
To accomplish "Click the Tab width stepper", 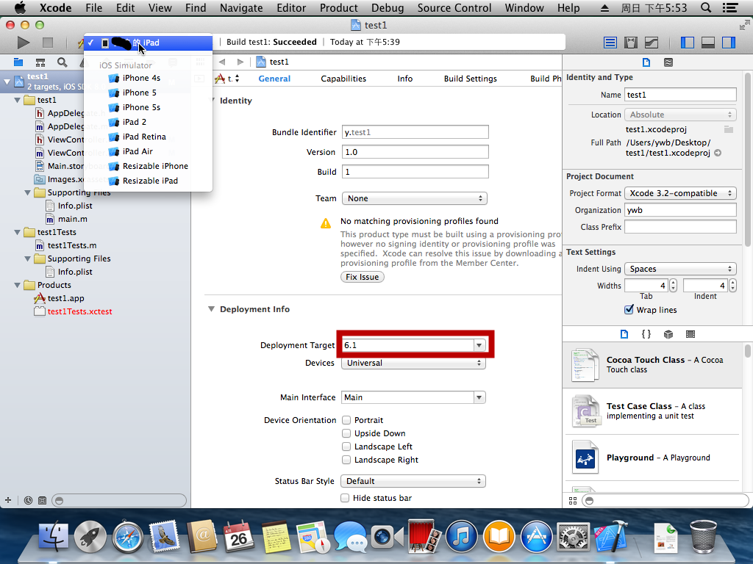I will [x=673, y=286].
